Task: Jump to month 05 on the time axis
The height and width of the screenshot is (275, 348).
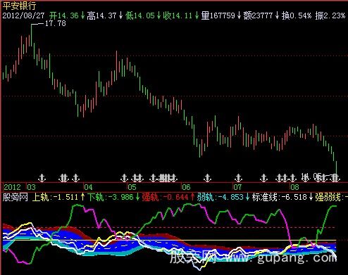Action: tap(132, 187)
